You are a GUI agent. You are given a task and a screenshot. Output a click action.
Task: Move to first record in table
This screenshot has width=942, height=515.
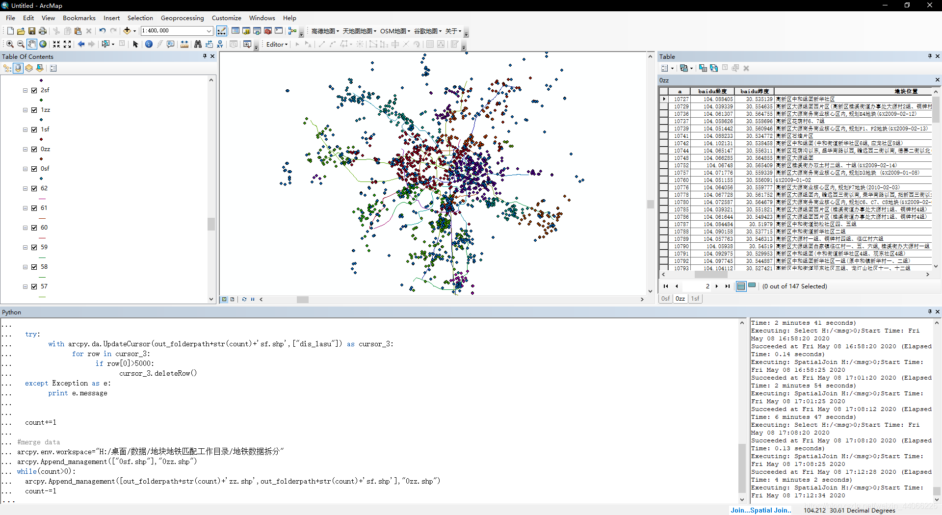666,286
